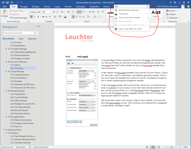Select Bildinhaltssteuerelement menu entry
The image size is (191, 149).
(131, 10)
